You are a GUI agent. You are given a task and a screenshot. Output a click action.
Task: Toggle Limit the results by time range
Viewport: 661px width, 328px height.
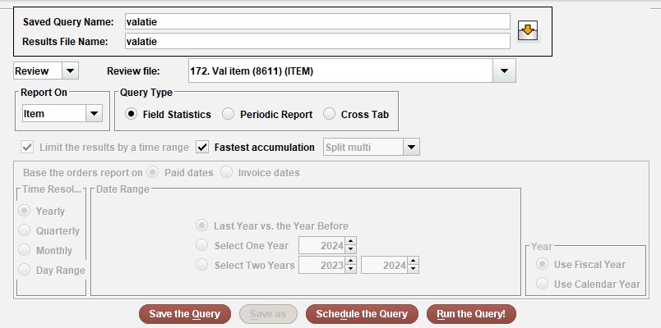point(27,147)
